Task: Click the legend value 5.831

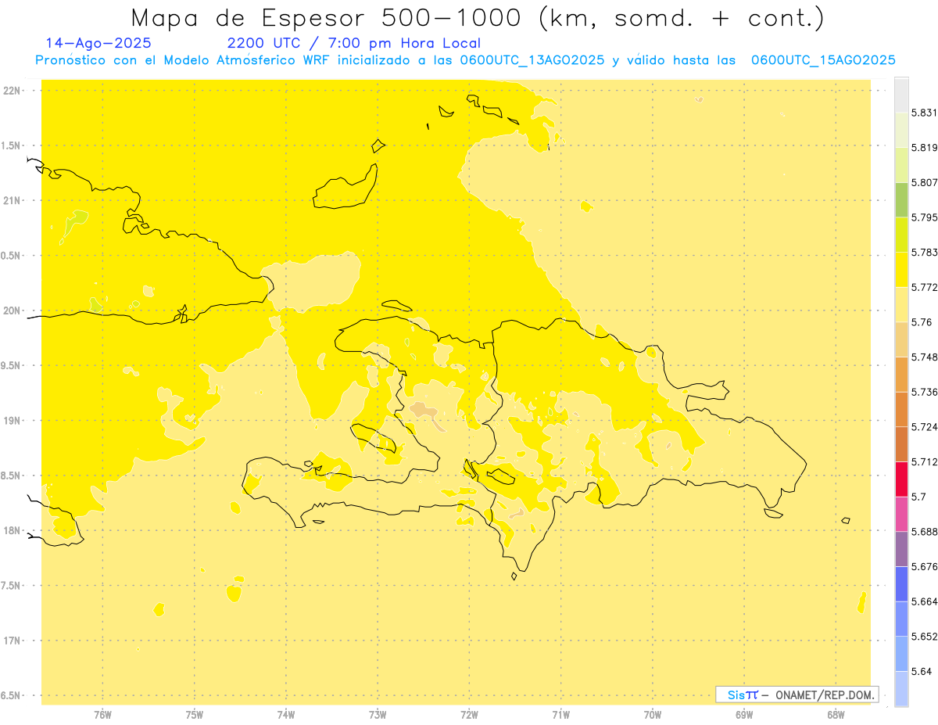Action: (924, 113)
